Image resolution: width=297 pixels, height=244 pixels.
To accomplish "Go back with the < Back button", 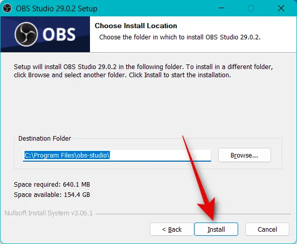I will (x=172, y=229).
